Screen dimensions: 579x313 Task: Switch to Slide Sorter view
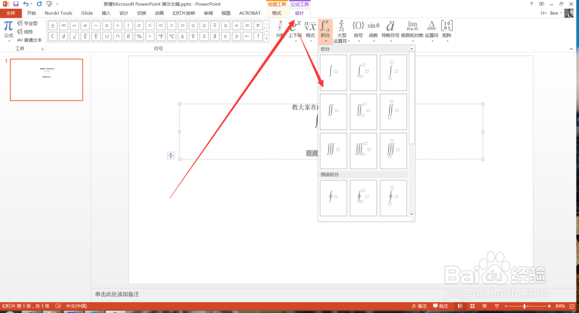(x=472, y=306)
